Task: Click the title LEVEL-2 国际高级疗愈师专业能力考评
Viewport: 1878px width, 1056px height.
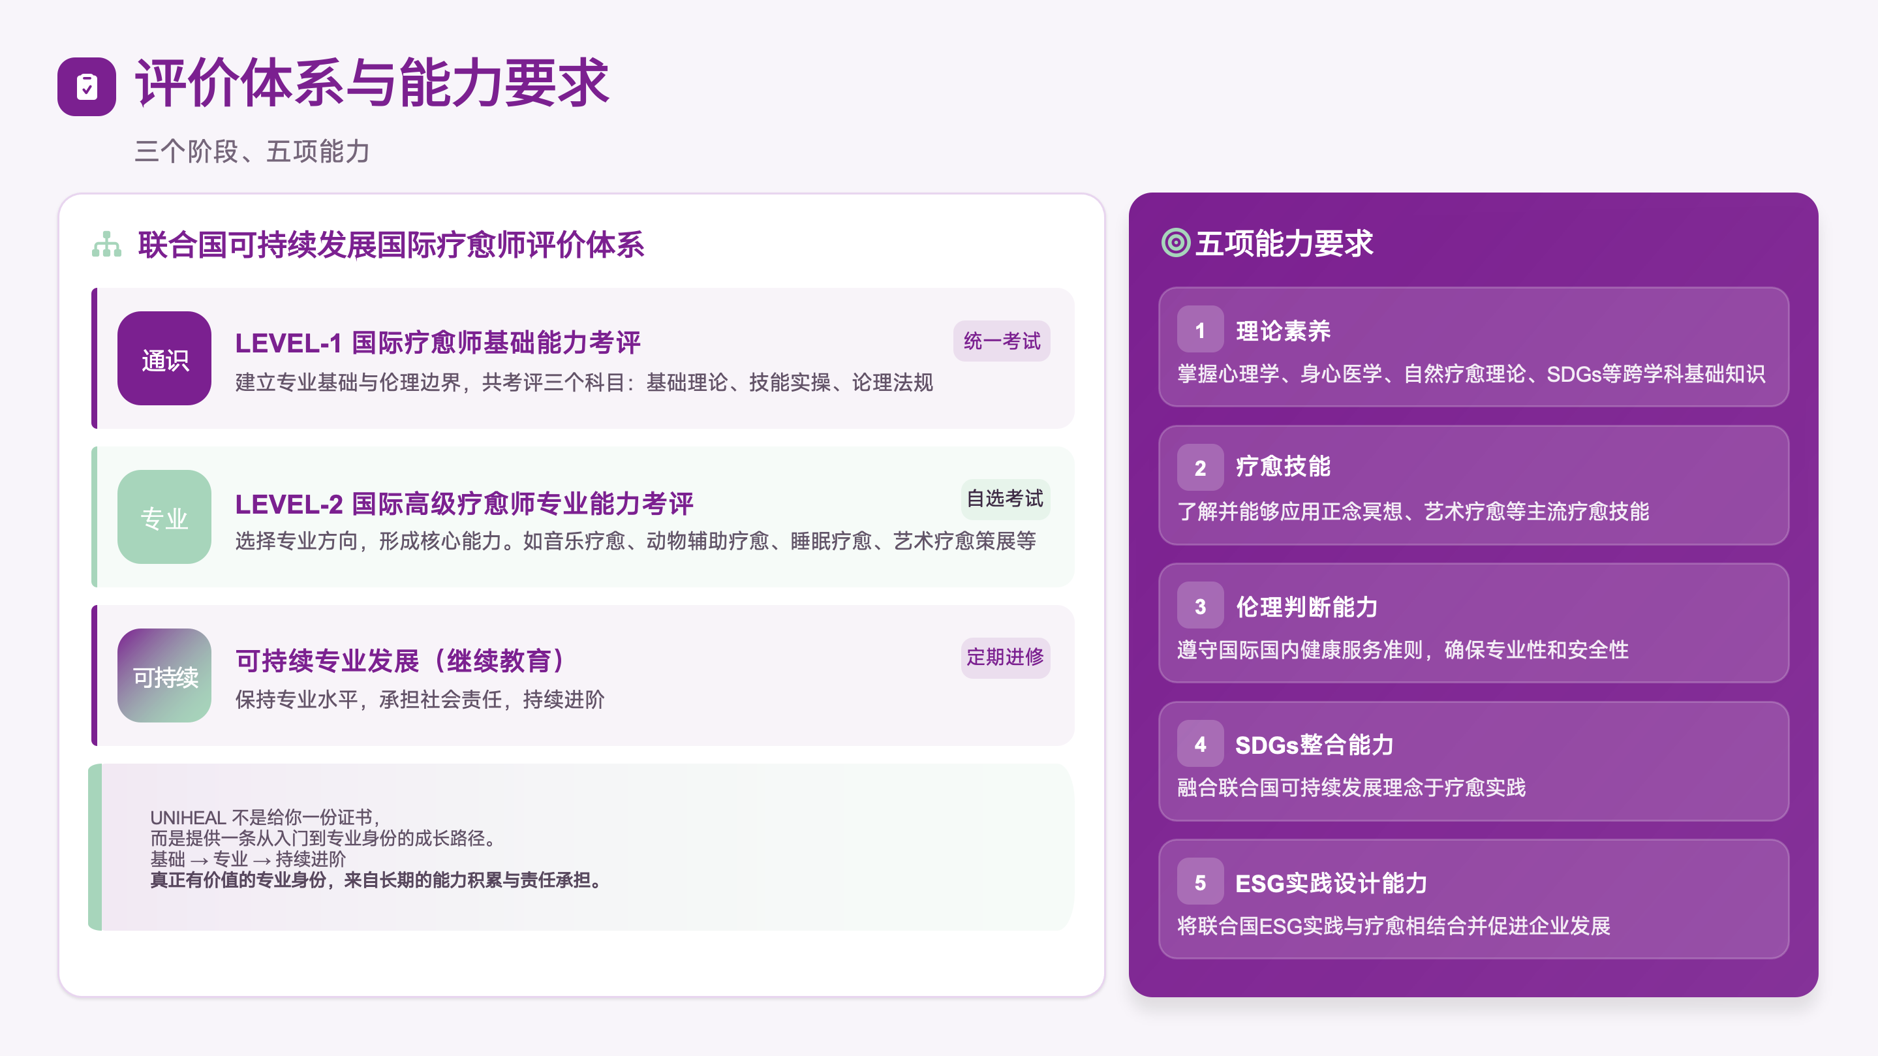Action: click(x=464, y=504)
